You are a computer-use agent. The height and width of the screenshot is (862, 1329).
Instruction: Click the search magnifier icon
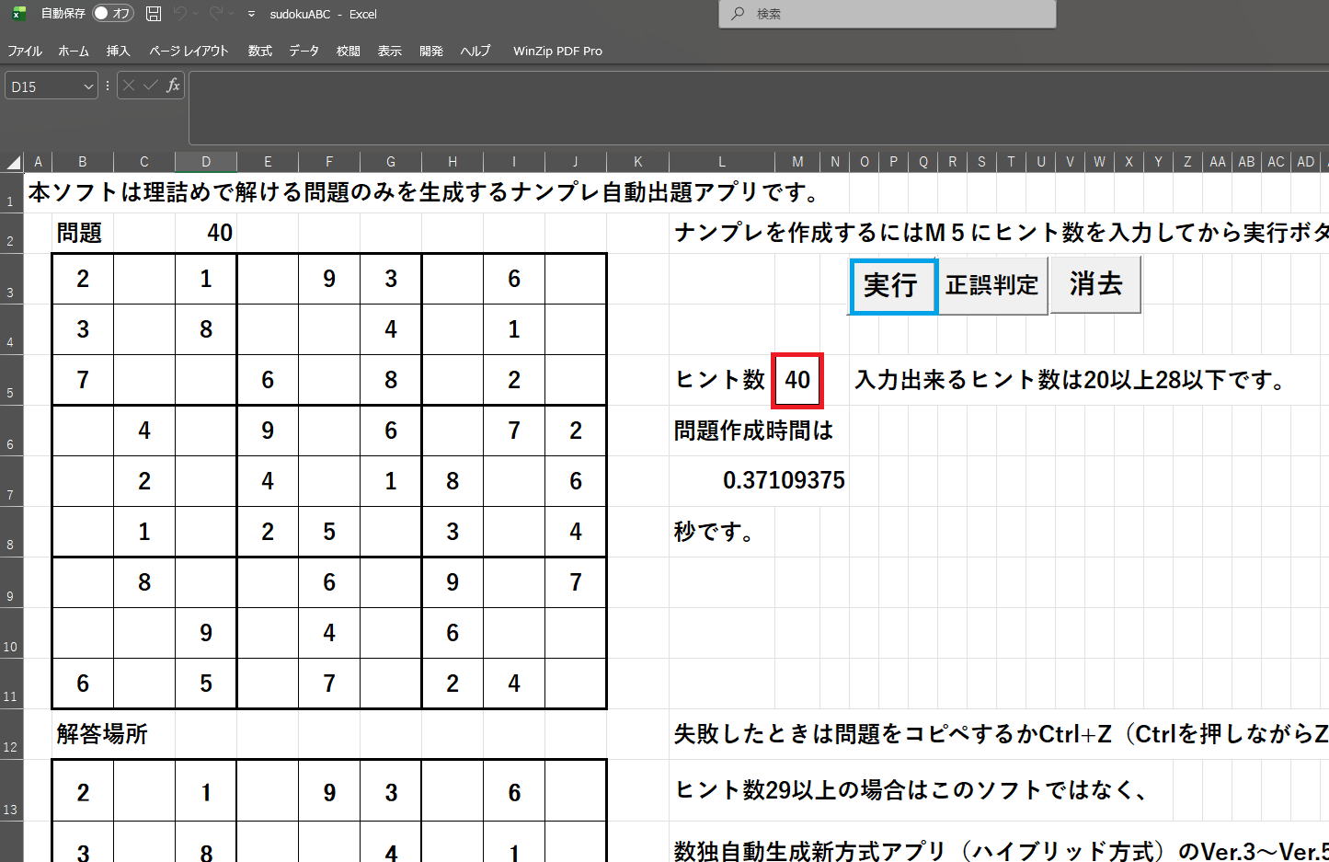[x=738, y=14]
